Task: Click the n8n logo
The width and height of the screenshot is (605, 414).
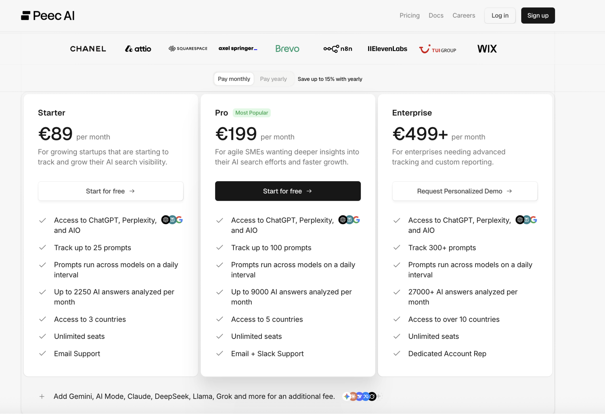Action: (338, 49)
